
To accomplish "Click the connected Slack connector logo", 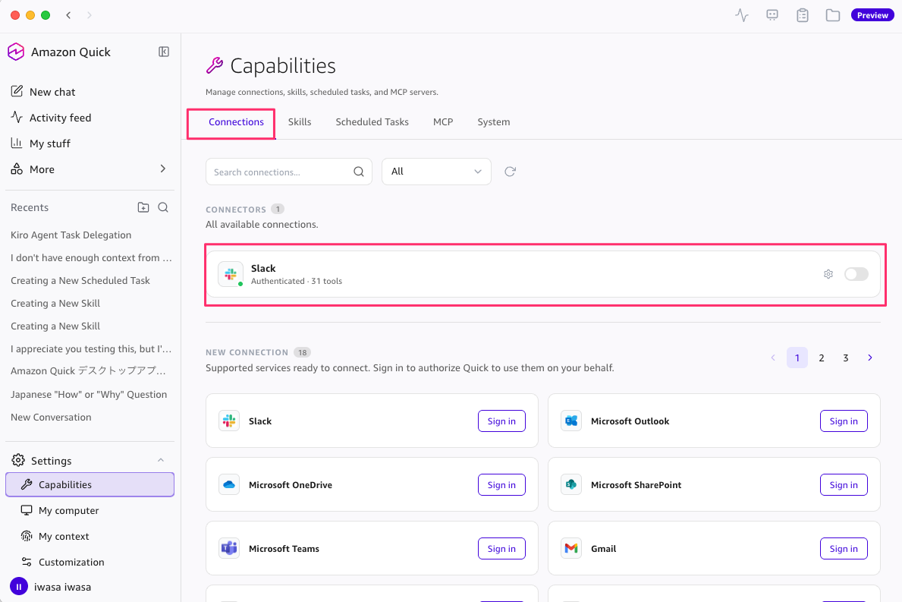I will pos(230,274).
